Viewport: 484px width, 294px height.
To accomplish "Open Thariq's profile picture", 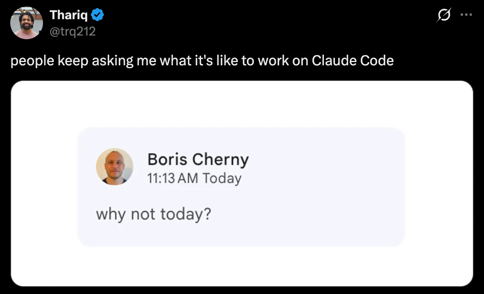I will (x=26, y=23).
